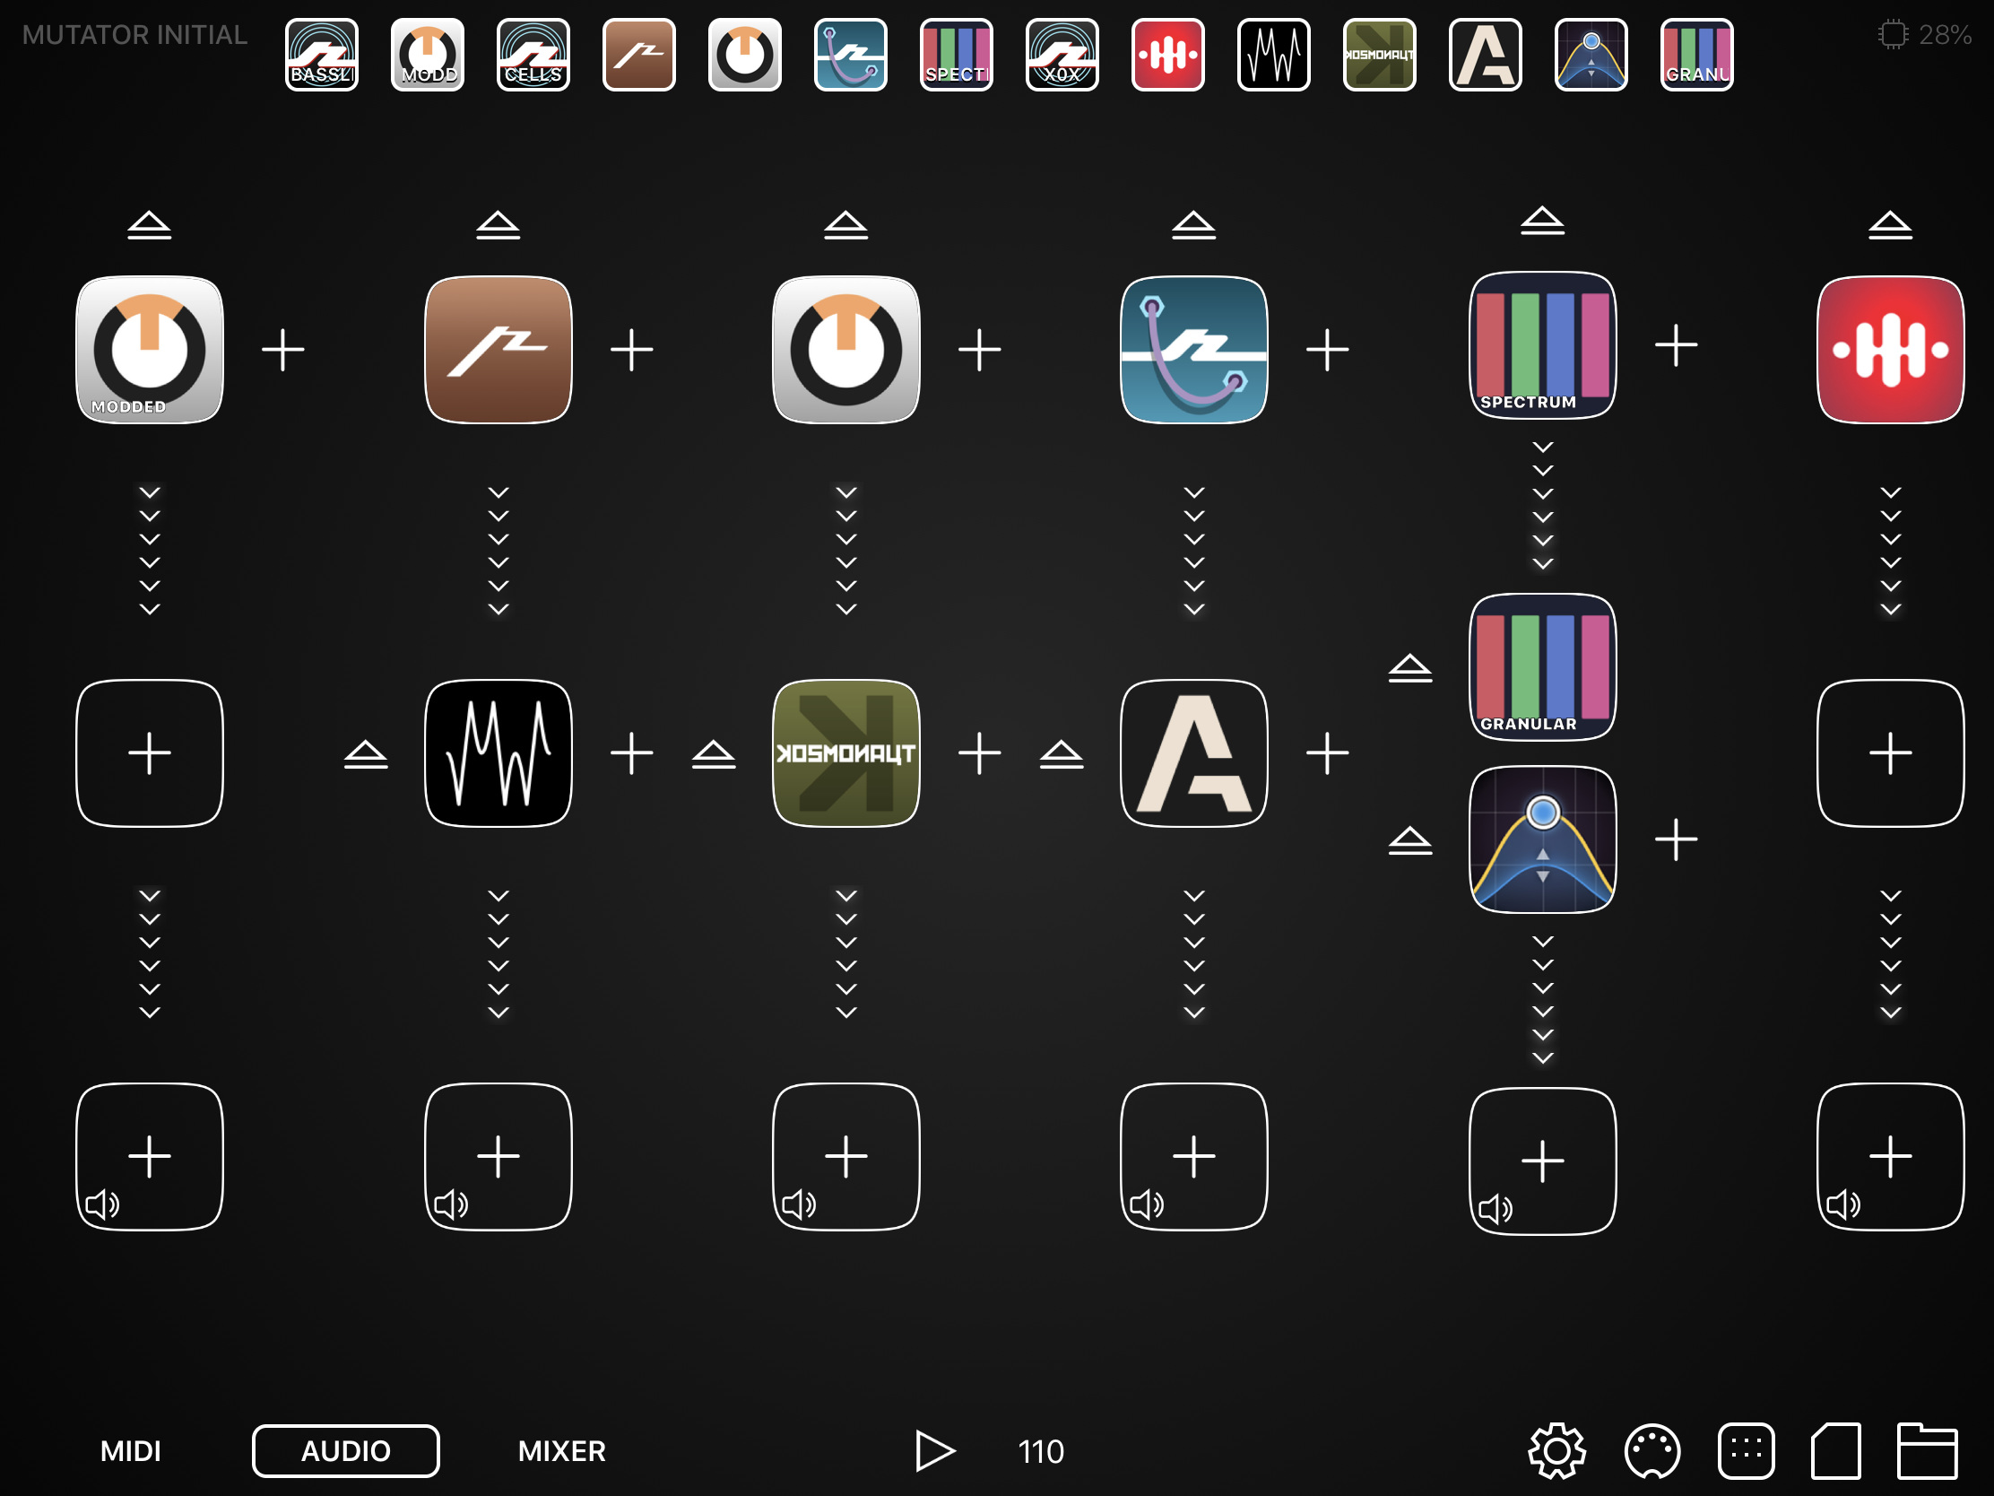
Task: Open the large black waveform plugin in the grid
Action: pos(498,753)
